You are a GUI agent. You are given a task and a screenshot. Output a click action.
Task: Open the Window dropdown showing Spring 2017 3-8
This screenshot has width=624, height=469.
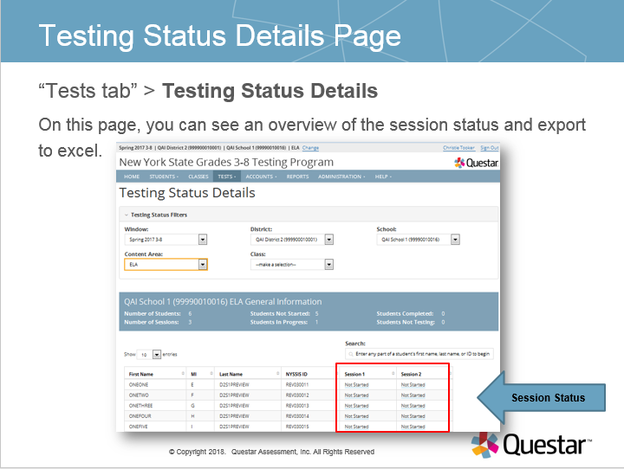click(166, 240)
